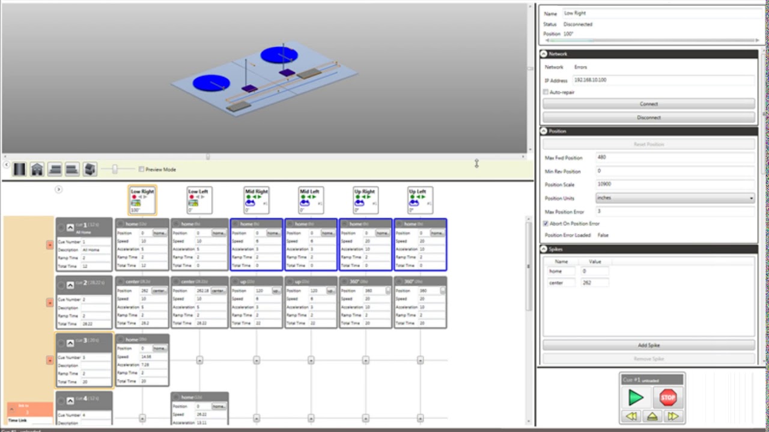Screen dimensions: 769x432
Task: Click the Add Spike button
Action: 649,345
